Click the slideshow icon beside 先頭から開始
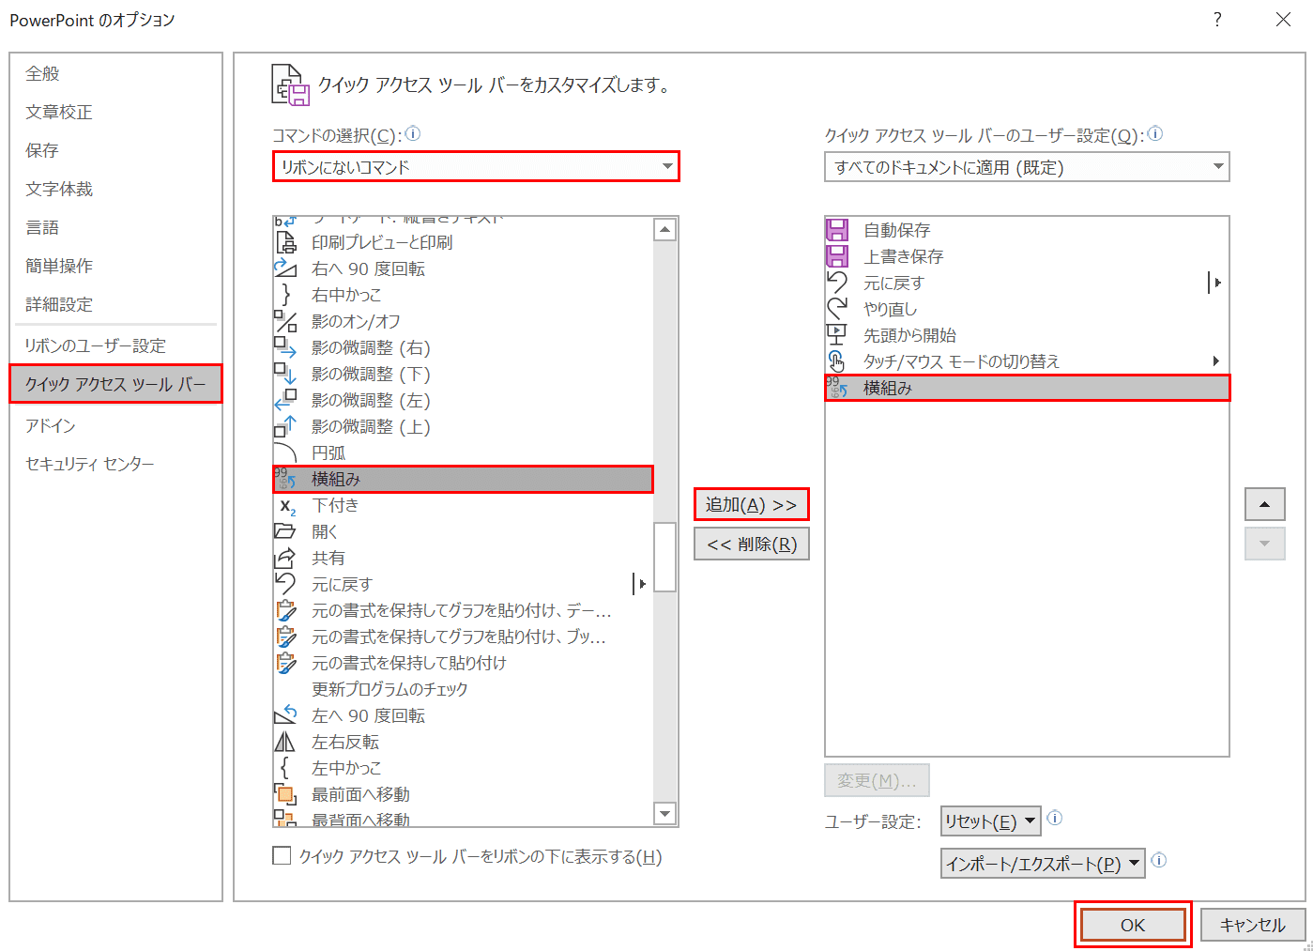1313x951 pixels. coord(837,335)
